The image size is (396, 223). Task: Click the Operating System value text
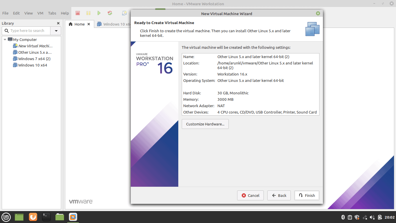251,80
